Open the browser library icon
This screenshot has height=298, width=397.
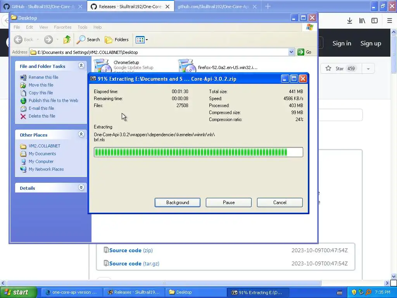(x=362, y=21)
